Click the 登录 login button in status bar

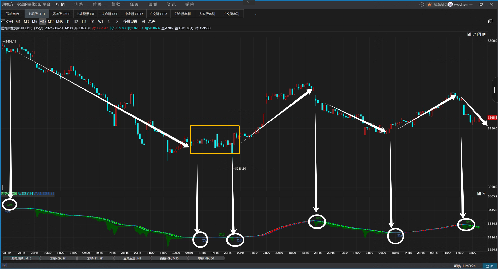point(490,266)
